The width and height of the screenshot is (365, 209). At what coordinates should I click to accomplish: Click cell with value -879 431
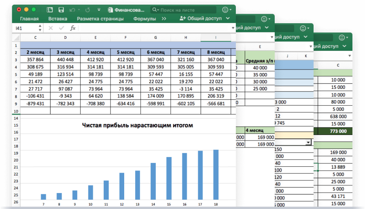35,103
